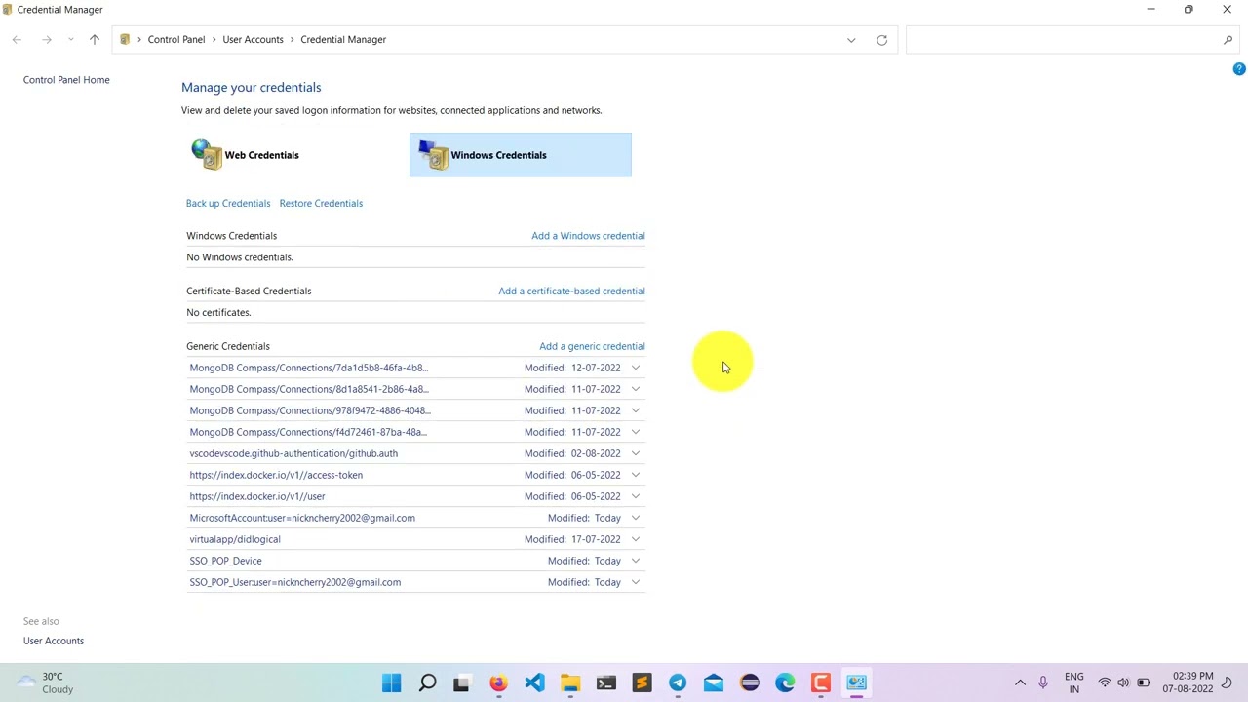Click Back up Credentials link
Screen dimensions: 1248x702
click(228, 203)
